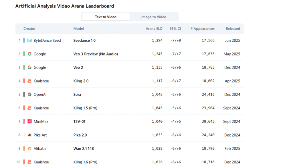Switch to the Image to Video tab
The width and height of the screenshot is (293, 168).
click(x=154, y=17)
